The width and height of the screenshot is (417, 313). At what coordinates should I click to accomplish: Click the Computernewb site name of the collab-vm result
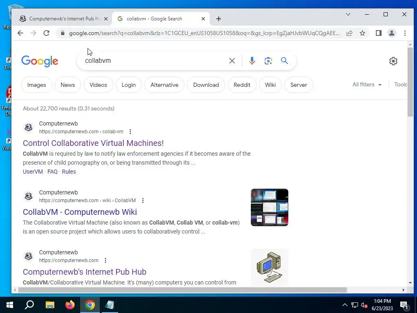tap(59, 123)
